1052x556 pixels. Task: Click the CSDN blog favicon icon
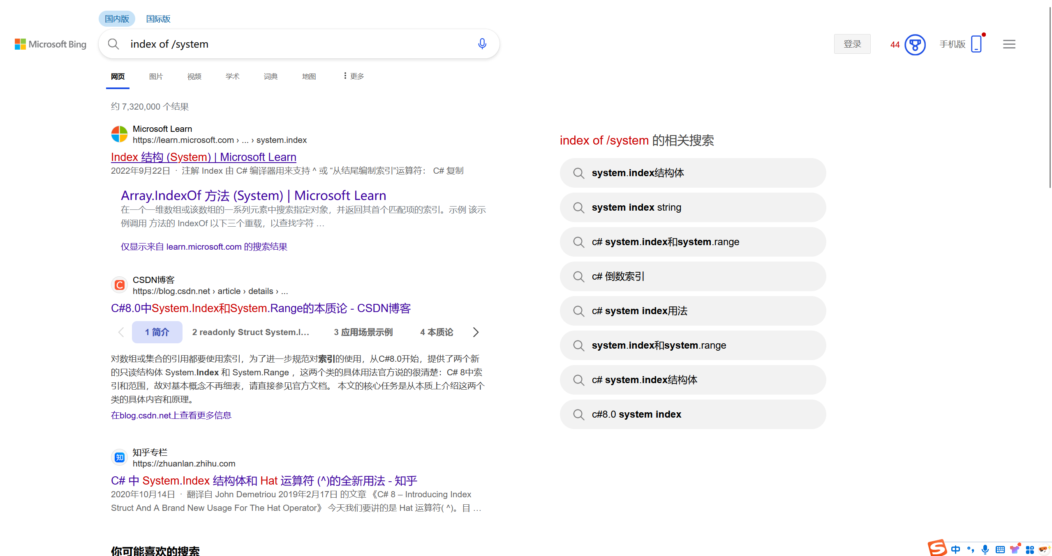120,285
